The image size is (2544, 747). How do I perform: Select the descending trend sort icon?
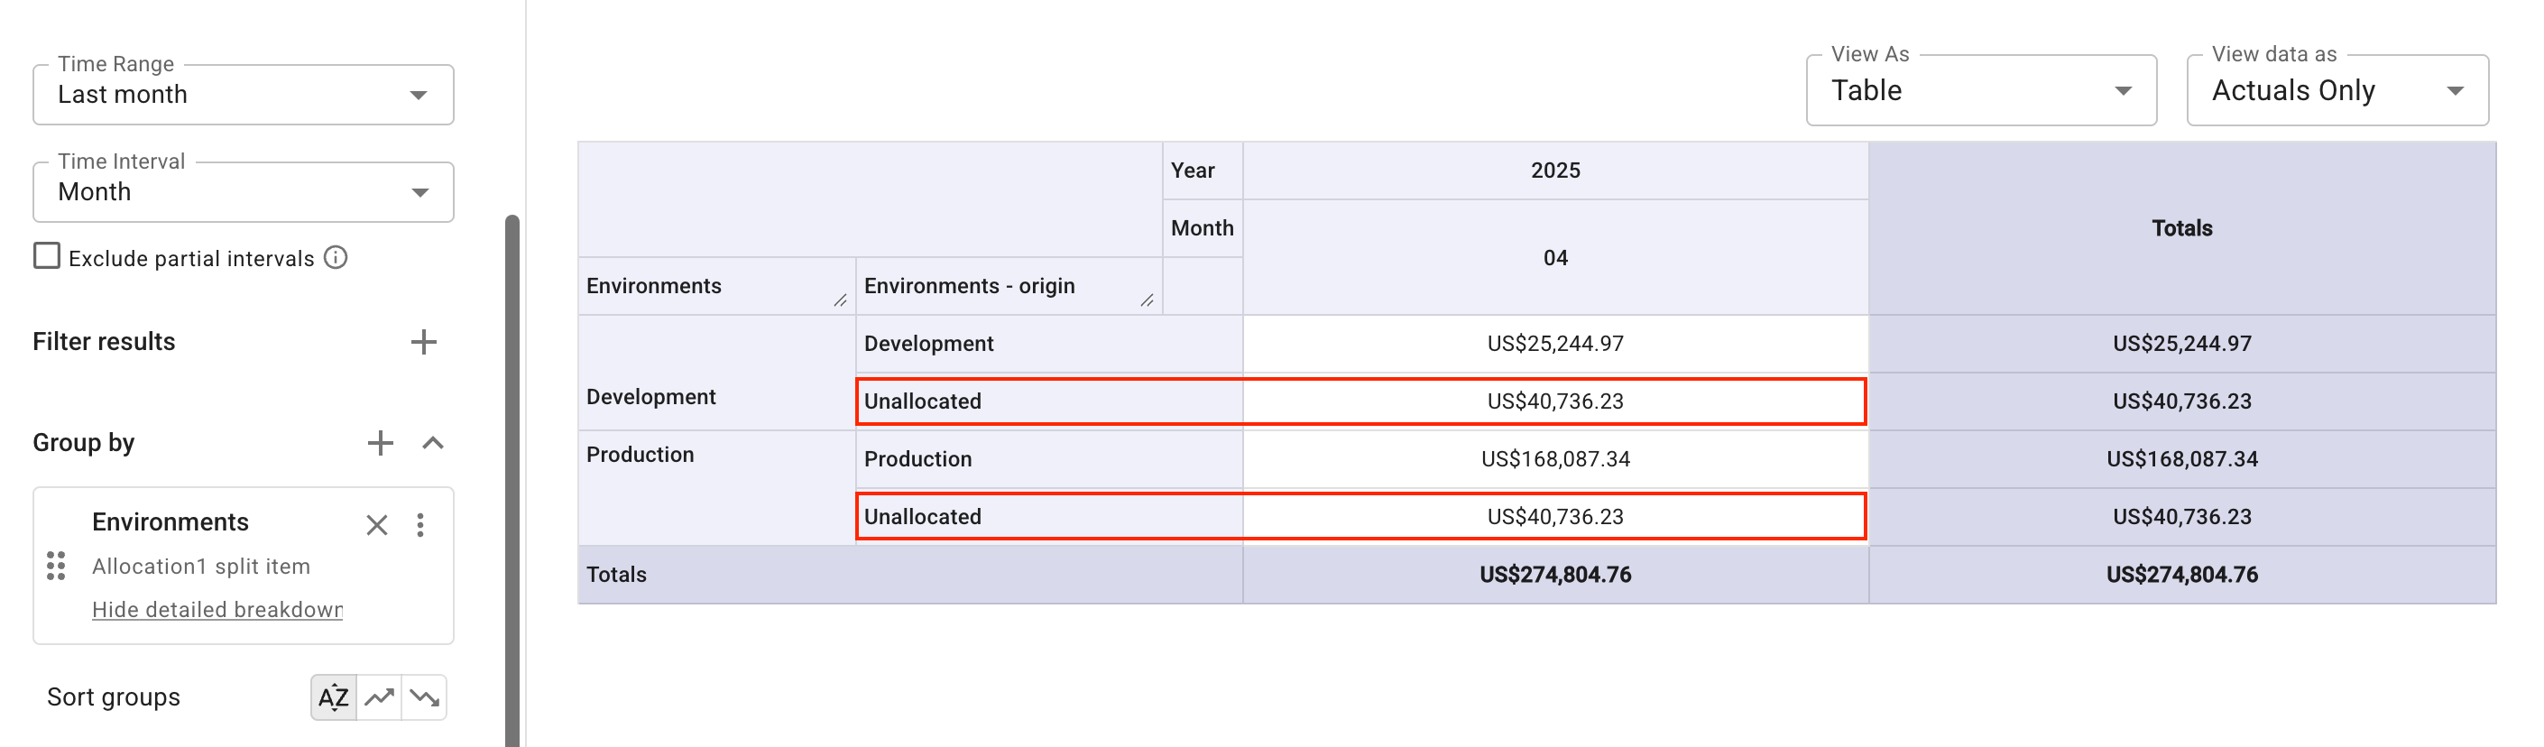coord(427,696)
